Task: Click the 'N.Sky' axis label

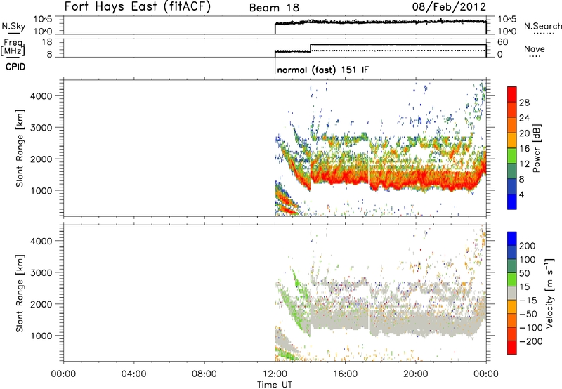Action: (x=13, y=26)
